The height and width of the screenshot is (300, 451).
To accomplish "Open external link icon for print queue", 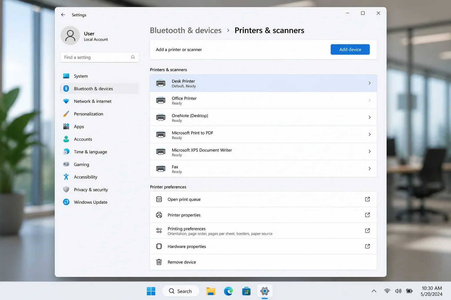I will [367, 199].
